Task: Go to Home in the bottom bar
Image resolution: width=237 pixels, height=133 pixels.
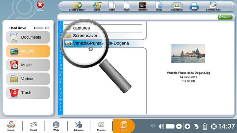Action: 11,126
